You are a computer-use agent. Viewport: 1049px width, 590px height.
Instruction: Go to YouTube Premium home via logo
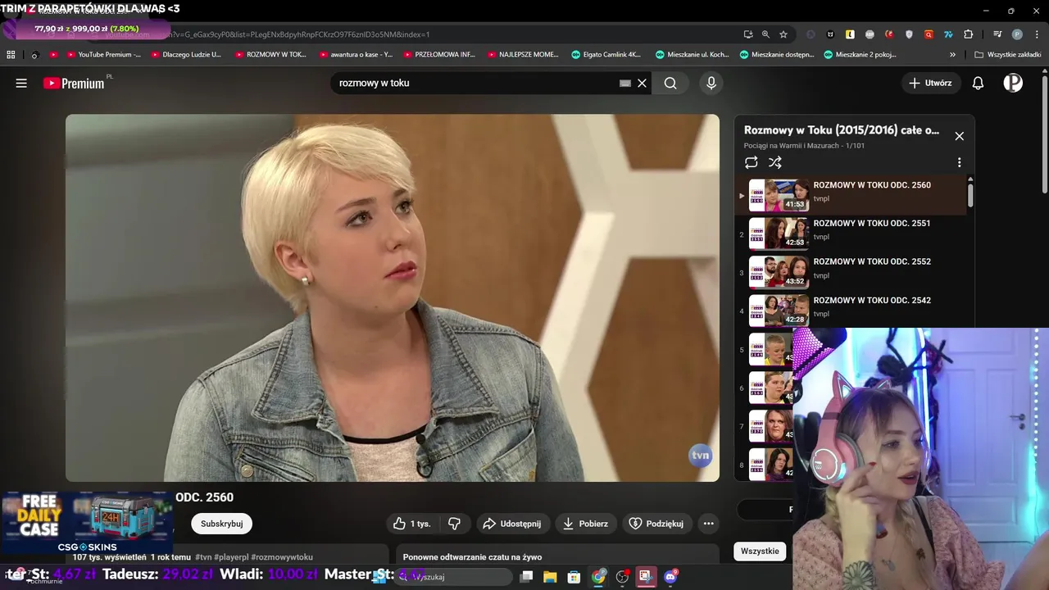(75, 83)
